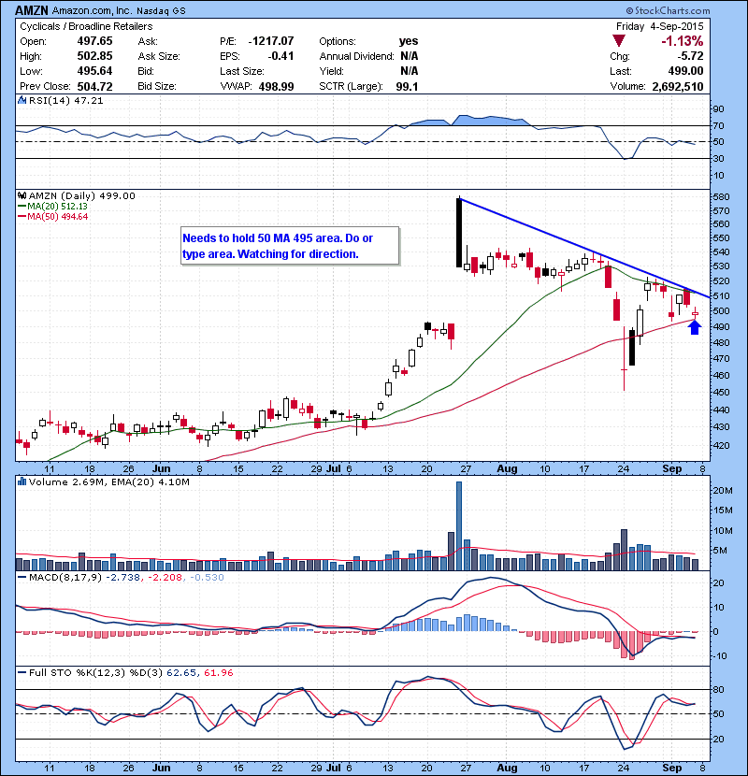Screen dimensions: 748x776
Task: Click the Yield N/A value
Action: pyautogui.click(x=410, y=71)
